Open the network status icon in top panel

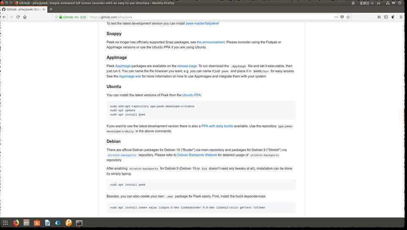point(388,3)
